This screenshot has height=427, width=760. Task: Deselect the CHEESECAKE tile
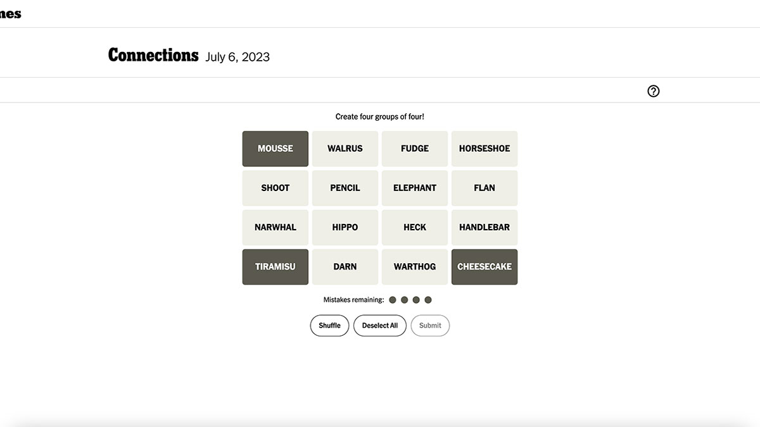[x=484, y=267]
